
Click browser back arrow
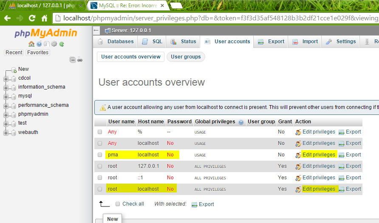click(x=8, y=18)
